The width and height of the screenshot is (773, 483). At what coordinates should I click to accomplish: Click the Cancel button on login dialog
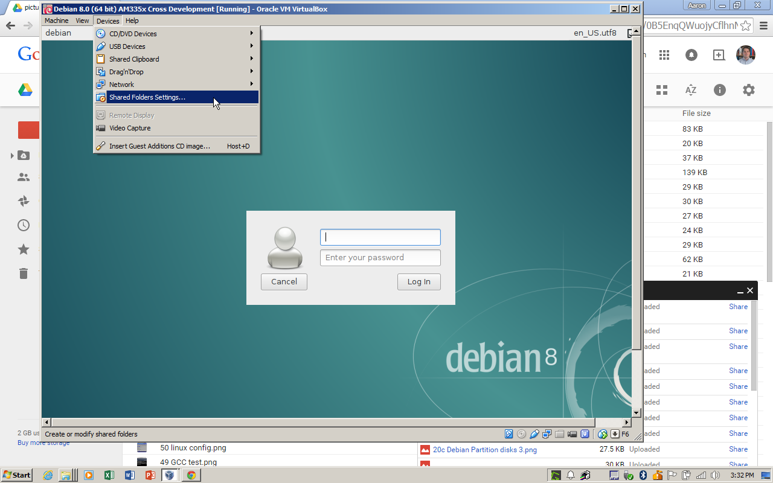tap(284, 281)
